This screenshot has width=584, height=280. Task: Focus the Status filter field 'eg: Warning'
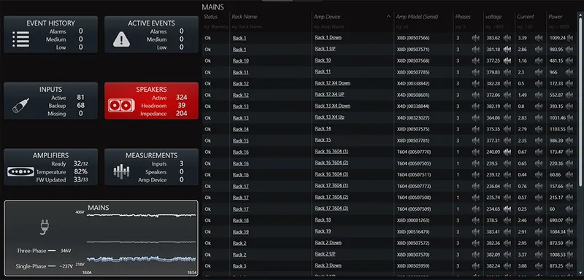[x=215, y=27]
